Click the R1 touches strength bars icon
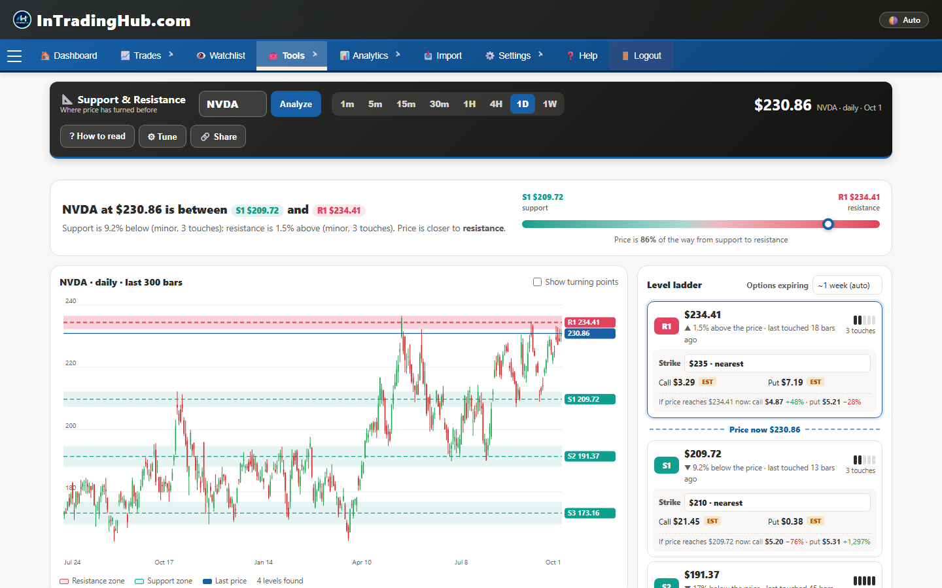This screenshot has height=588, width=942. pyautogui.click(x=864, y=320)
